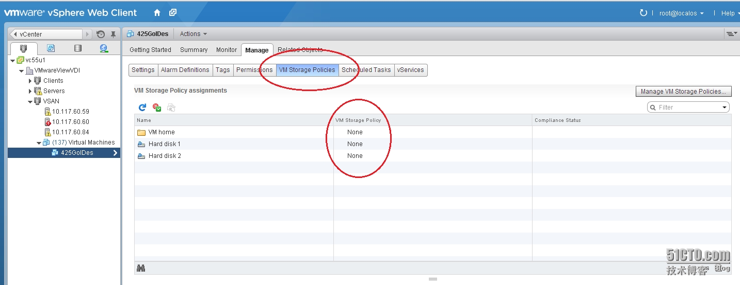This screenshot has width=740, height=285.
Task: Go to vSphere Home via house icon
Action: click(x=157, y=13)
